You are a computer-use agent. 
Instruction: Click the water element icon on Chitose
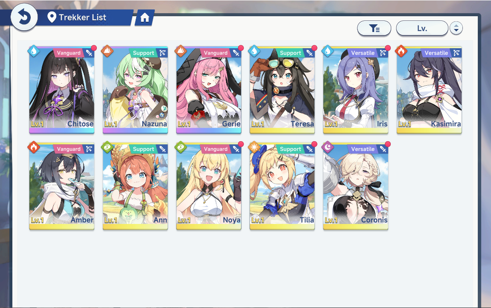34,51
